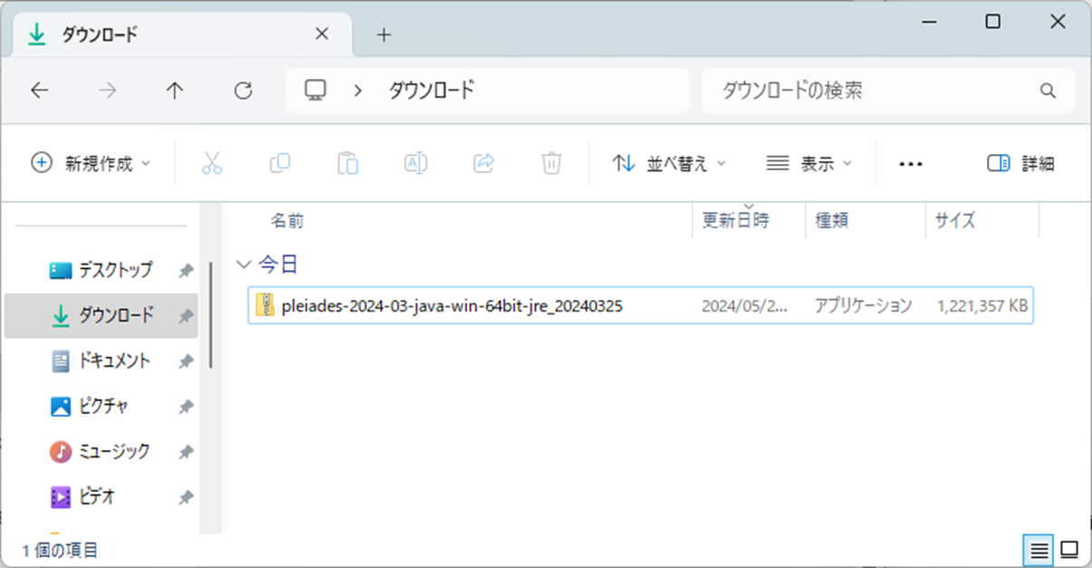This screenshot has width=1092, height=568.
Task: Rename the selected archive
Action: point(416,163)
